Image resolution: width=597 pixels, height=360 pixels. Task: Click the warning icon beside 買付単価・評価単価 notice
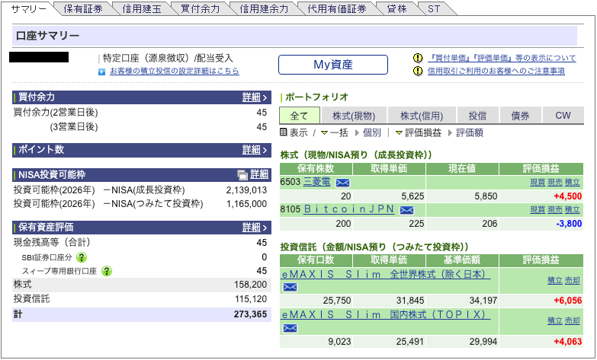[418, 58]
